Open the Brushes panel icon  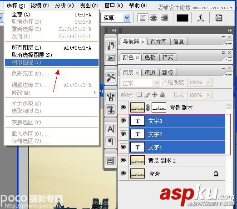[x=111, y=97]
